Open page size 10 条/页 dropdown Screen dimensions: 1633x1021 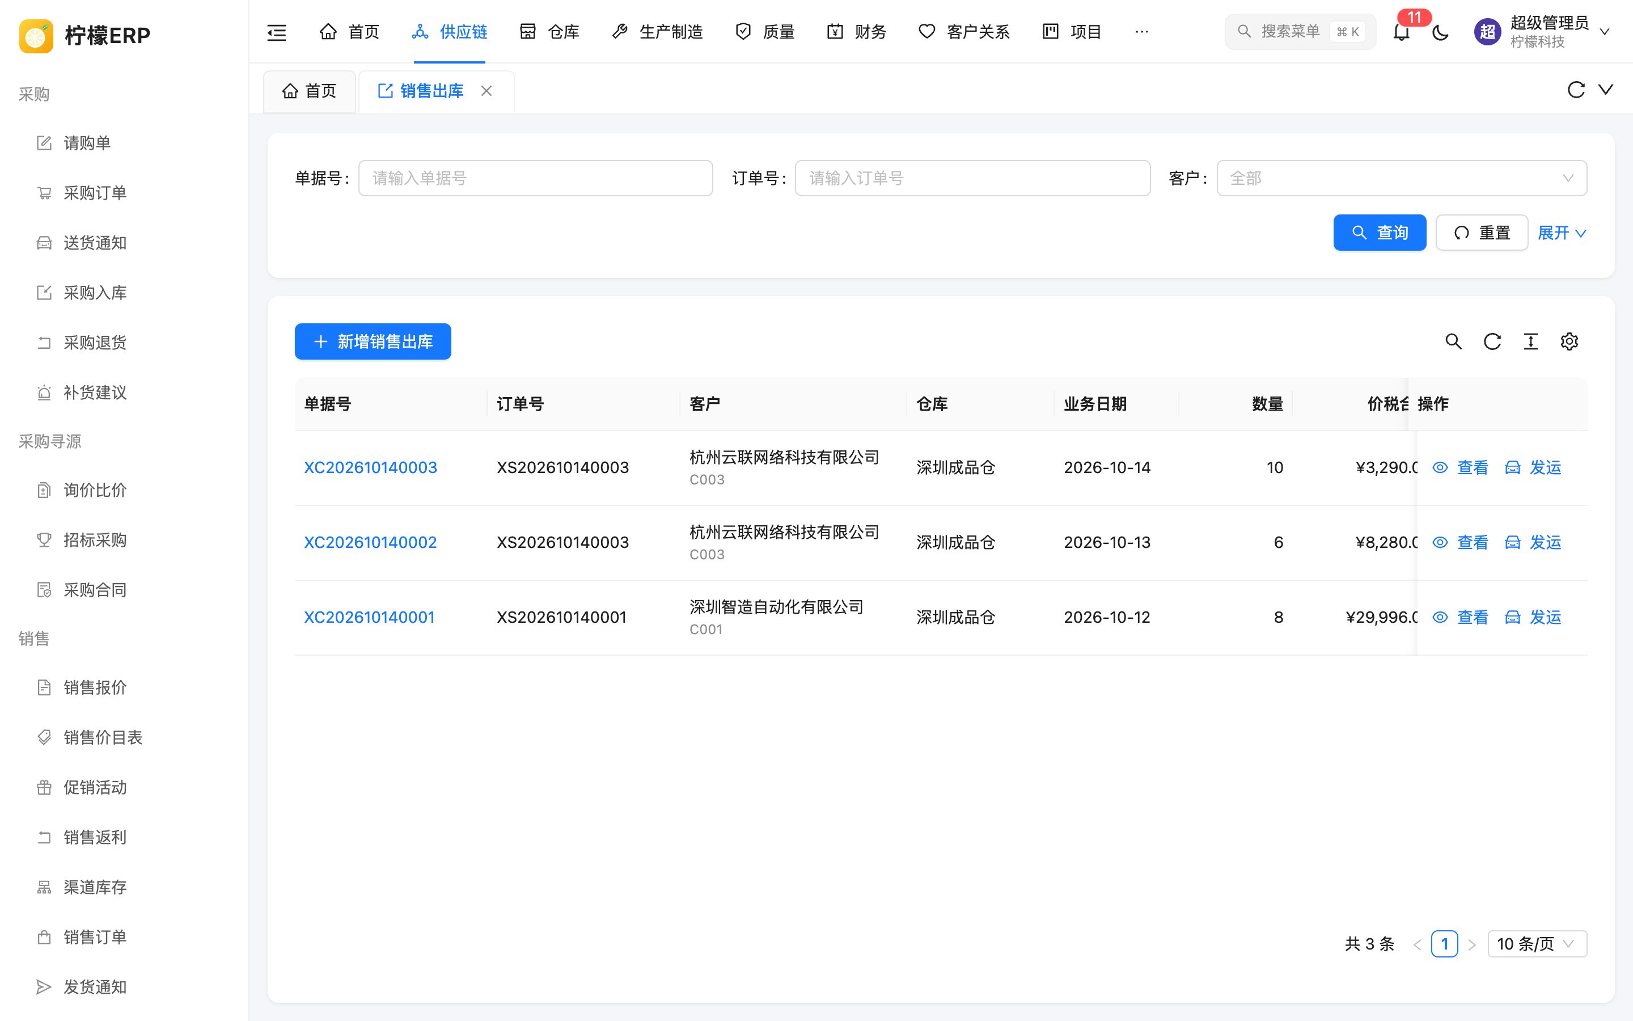click(1537, 944)
